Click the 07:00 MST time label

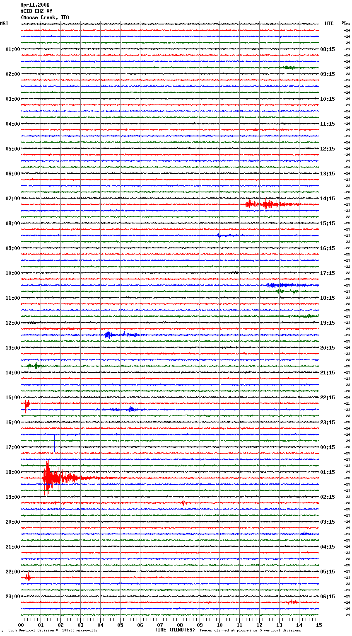pos(13,199)
